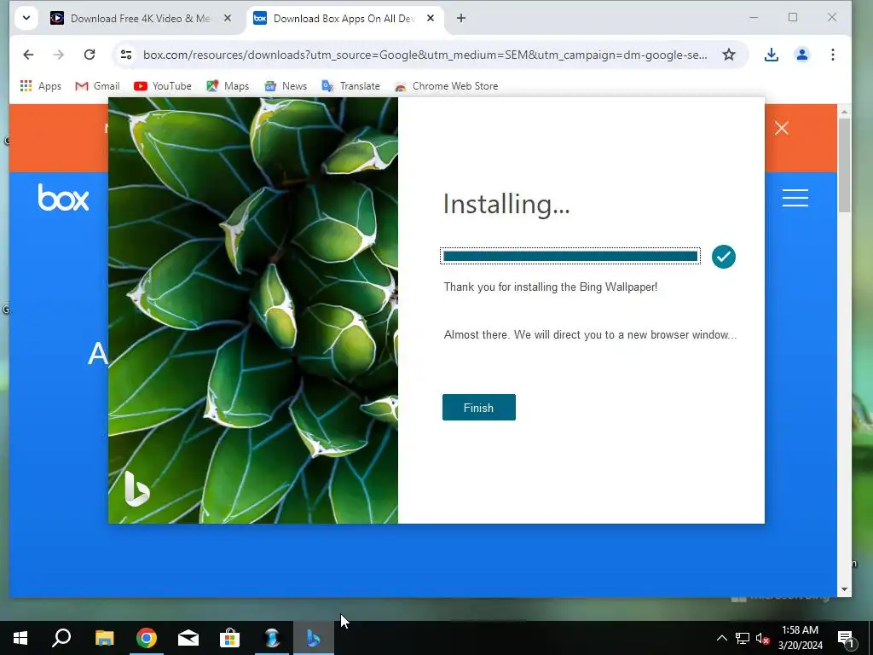873x655 pixels.
Task: Click the Bing Wallpaper taskbar icon
Action: click(314, 638)
